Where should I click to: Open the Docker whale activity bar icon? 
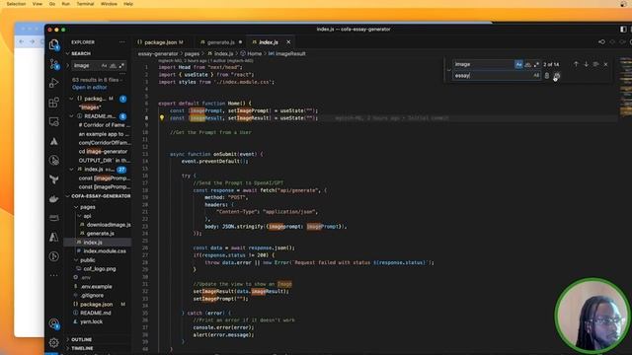[x=53, y=199]
